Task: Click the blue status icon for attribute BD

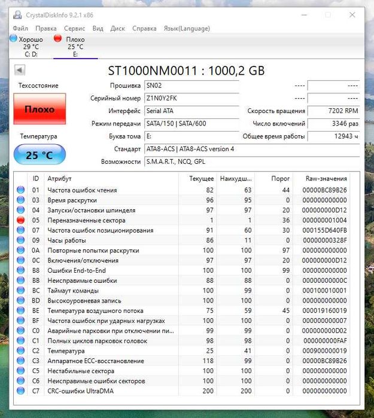Action: [x=20, y=300]
